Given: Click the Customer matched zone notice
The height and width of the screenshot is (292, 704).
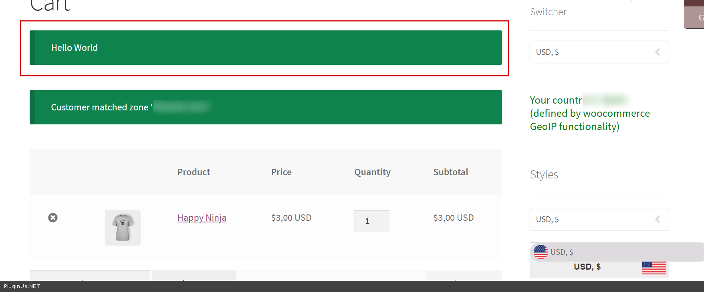Looking at the screenshot, I should click(265, 107).
